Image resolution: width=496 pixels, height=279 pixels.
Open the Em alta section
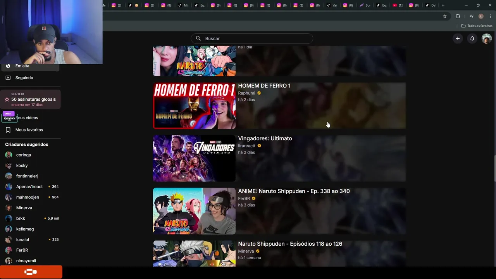click(30, 66)
